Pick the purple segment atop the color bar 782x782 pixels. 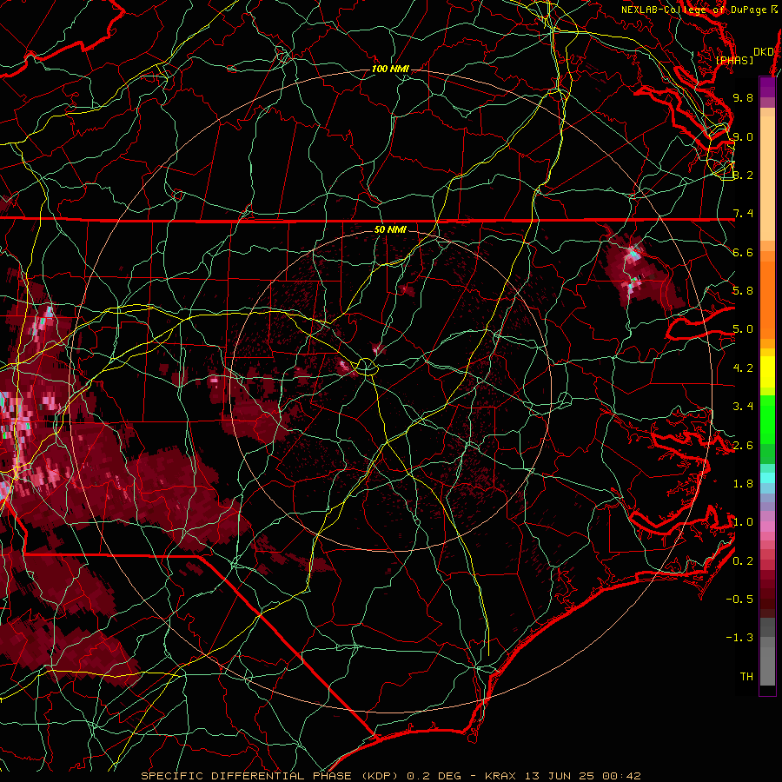(x=767, y=87)
